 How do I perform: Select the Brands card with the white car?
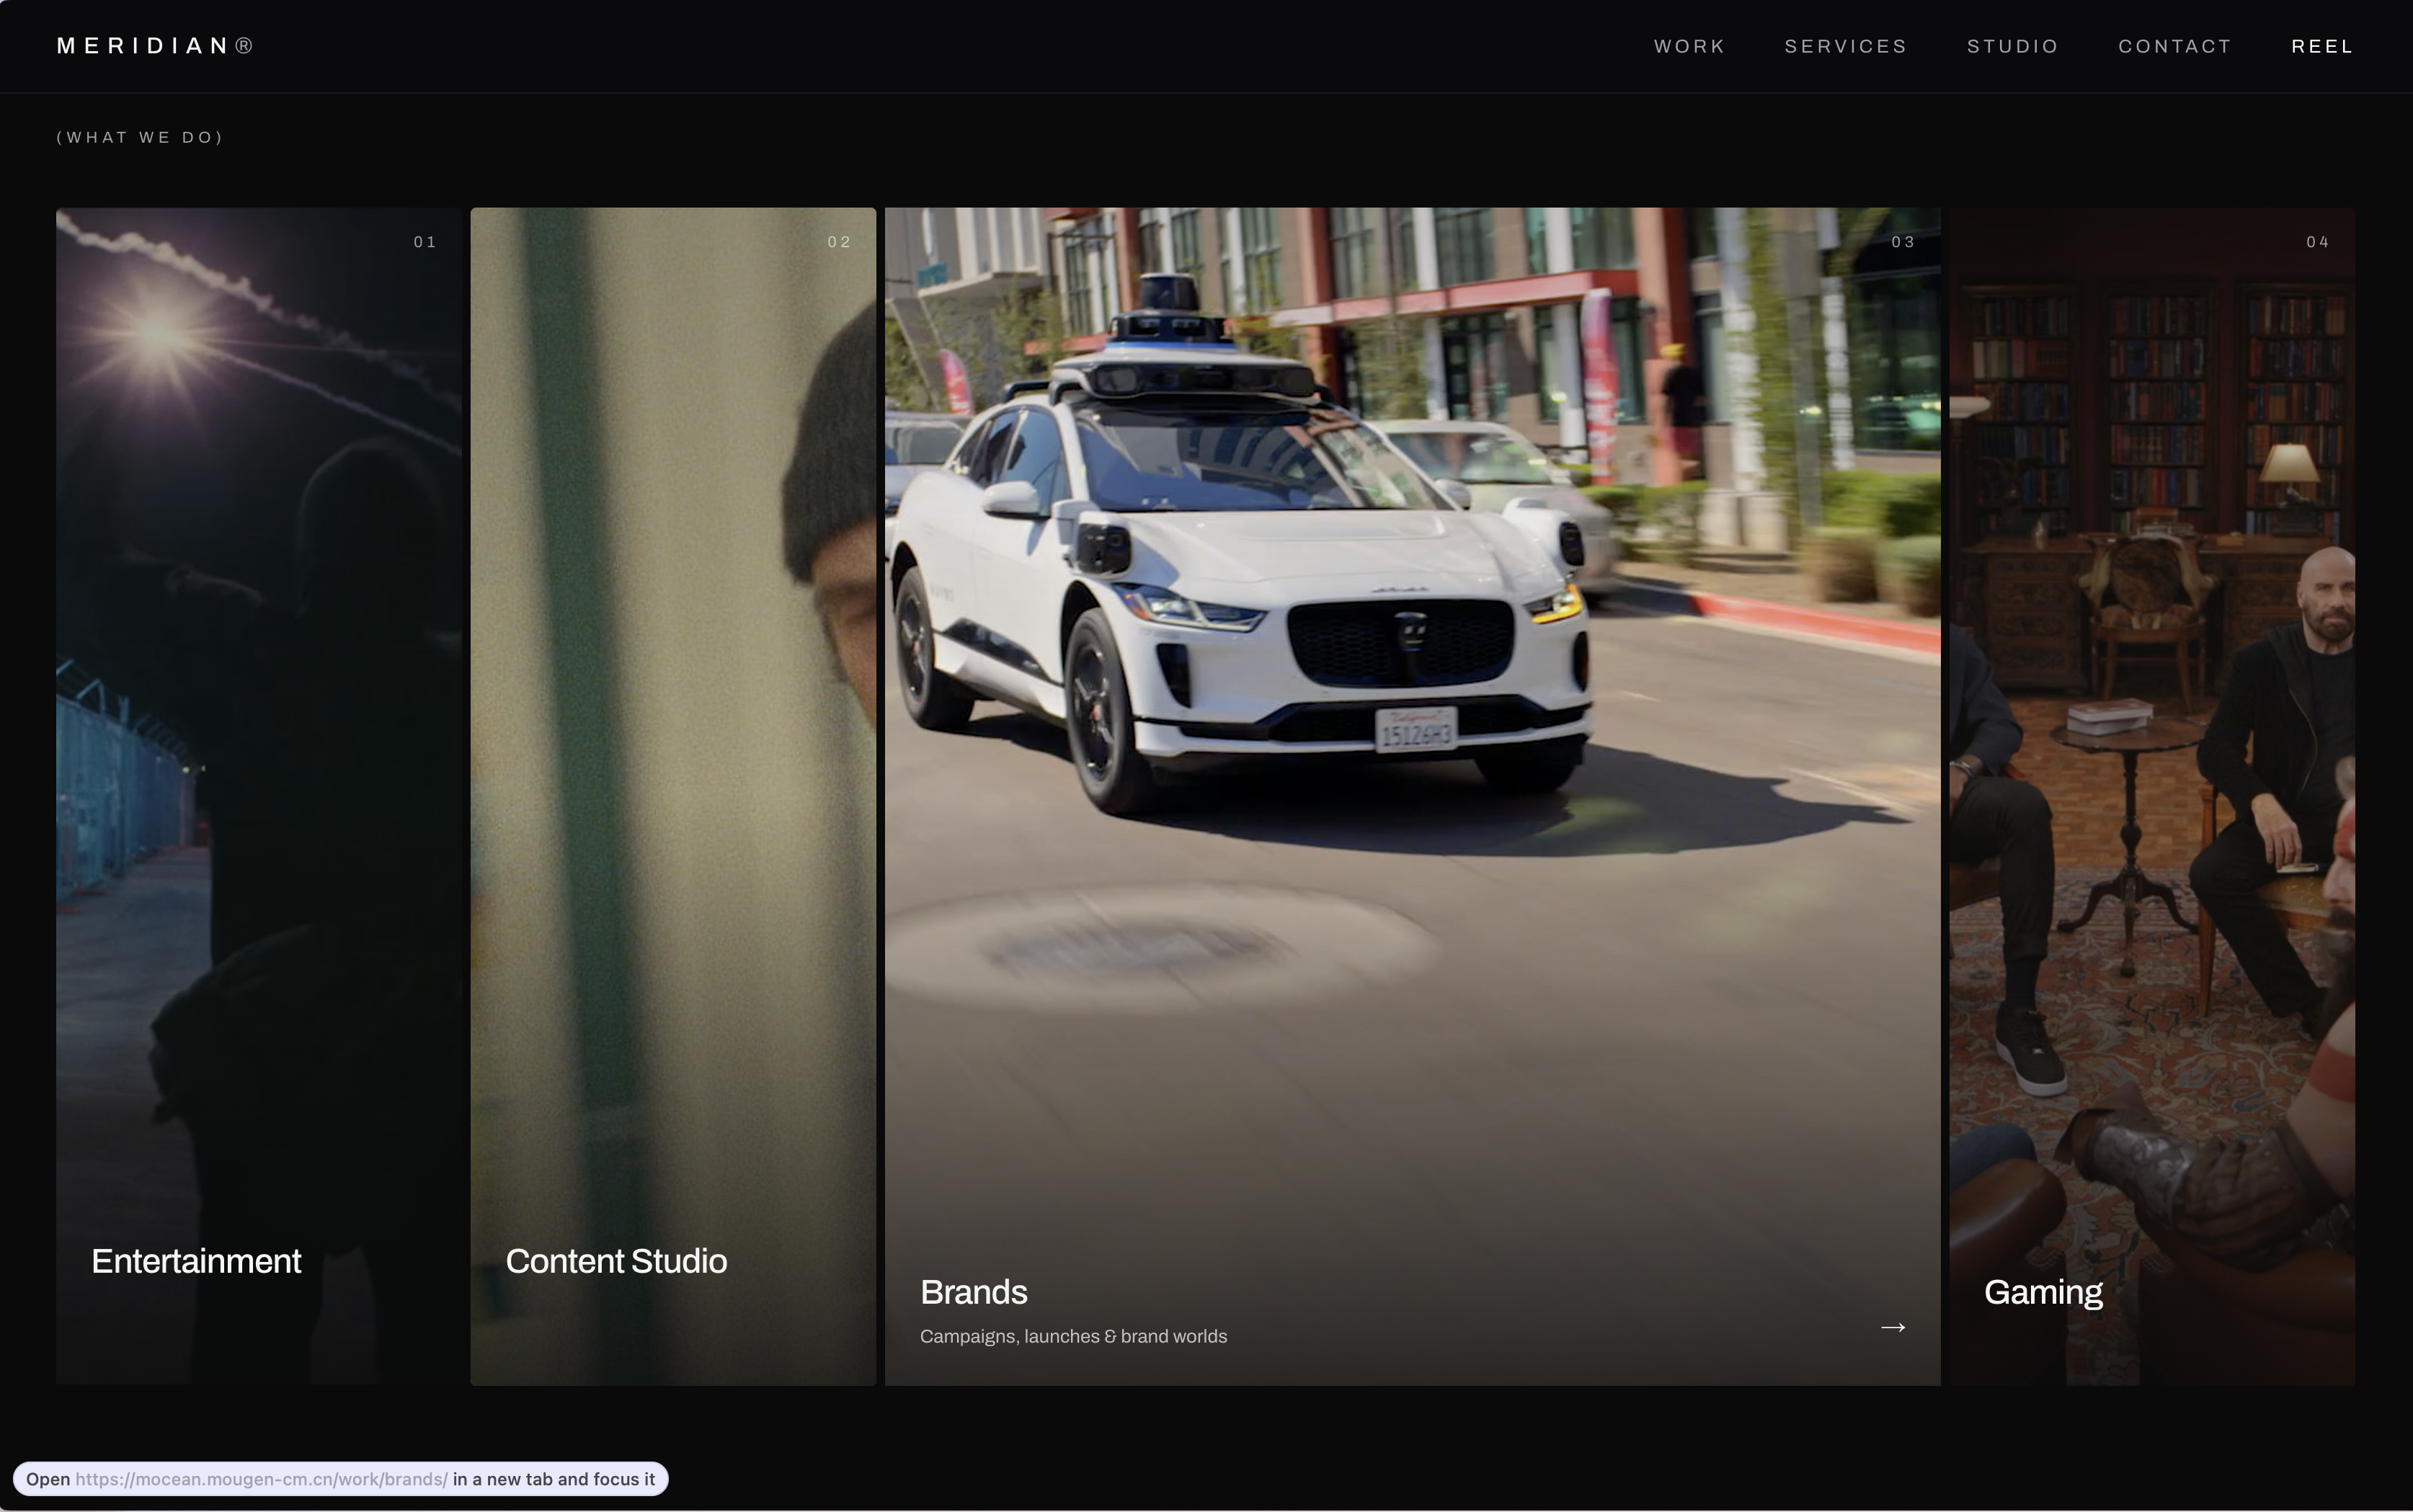coord(1412,796)
